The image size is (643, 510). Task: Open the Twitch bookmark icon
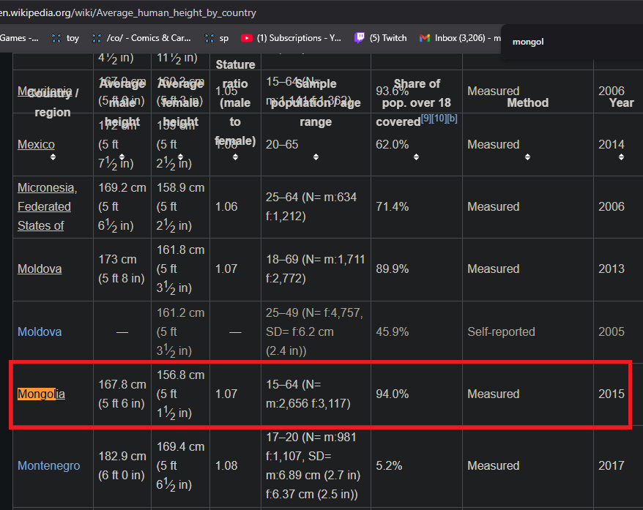click(x=360, y=38)
